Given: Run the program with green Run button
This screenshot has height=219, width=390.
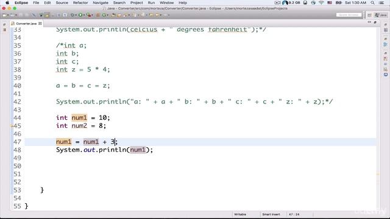Looking at the screenshot, I should coord(80,15).
